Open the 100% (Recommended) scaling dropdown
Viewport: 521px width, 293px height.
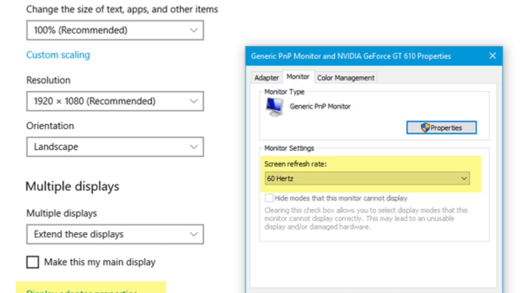(x=115, y=30)
